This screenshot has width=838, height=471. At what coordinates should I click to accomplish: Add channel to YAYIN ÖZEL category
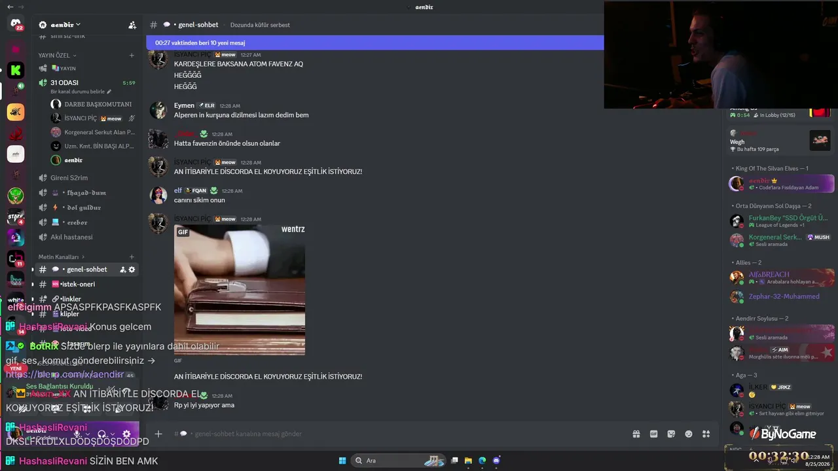(132, 56)
